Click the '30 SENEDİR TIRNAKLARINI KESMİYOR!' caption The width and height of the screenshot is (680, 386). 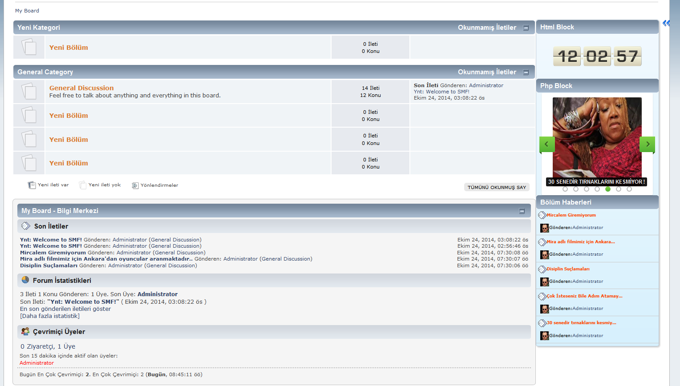coord(596,182)
